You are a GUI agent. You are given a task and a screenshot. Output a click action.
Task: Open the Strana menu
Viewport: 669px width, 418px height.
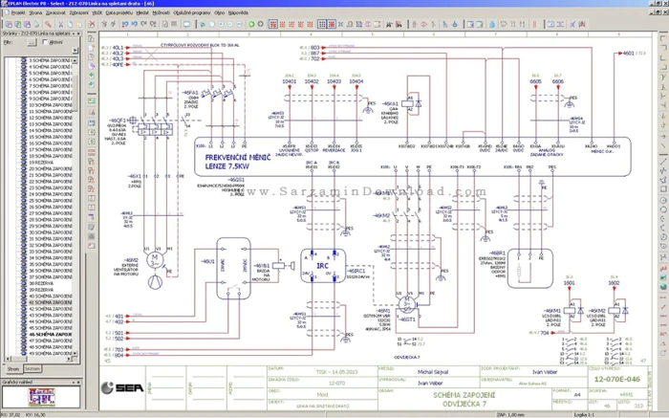point(35,12)
